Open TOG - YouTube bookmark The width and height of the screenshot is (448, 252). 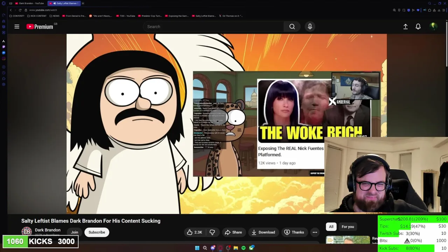click(126, 16)
